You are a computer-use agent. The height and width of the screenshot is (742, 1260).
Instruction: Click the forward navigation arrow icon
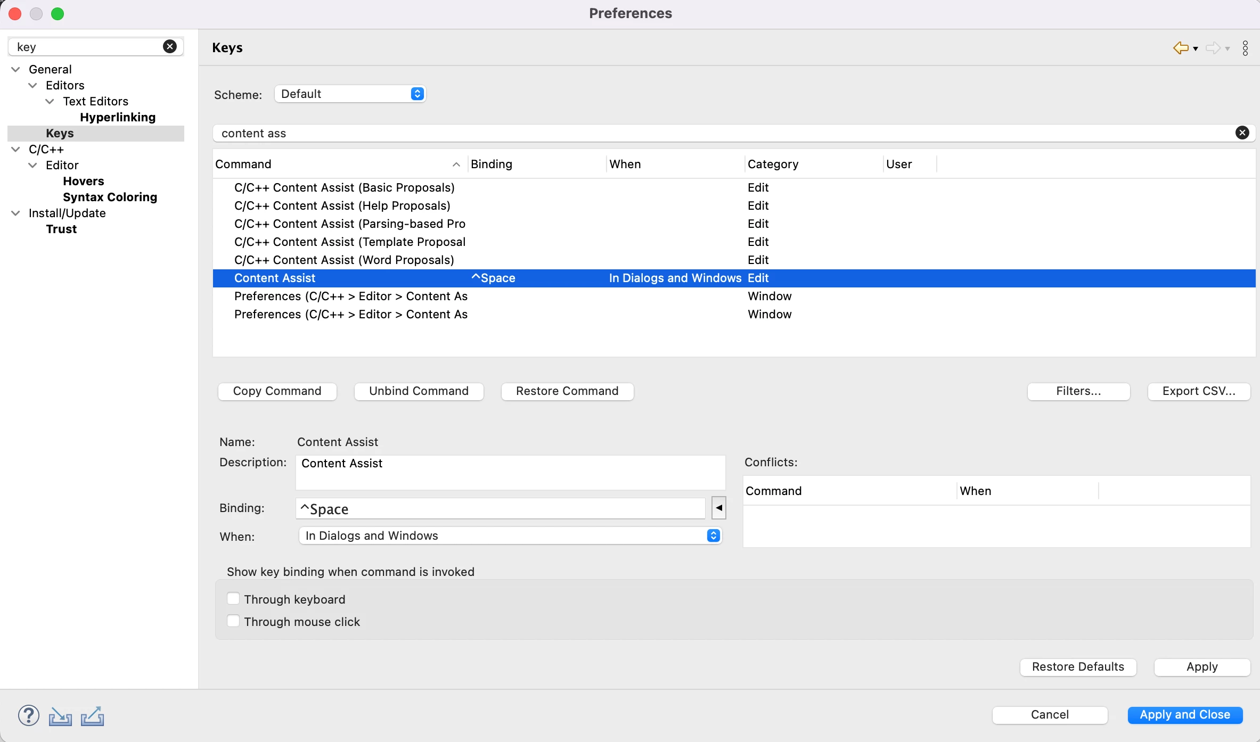(1213, 48)
